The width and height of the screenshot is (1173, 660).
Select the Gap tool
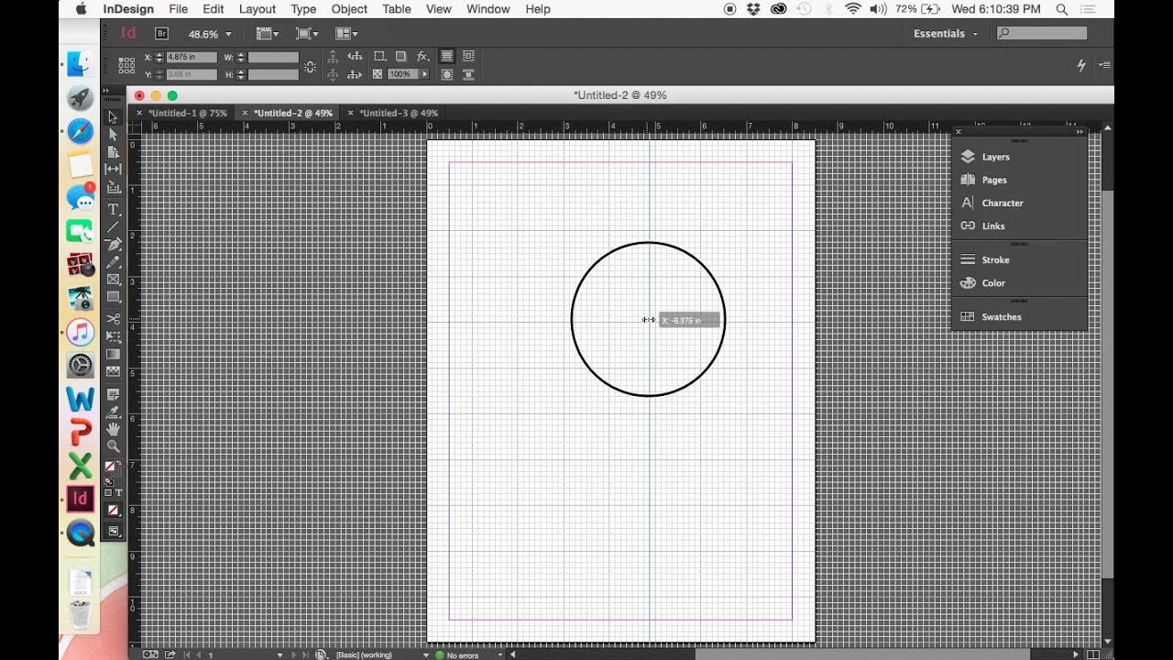114,170
